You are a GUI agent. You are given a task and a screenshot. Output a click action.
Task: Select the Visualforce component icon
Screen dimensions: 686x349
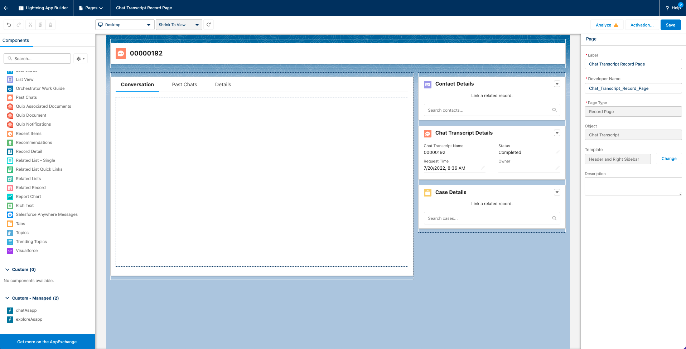[x=10, y=251]
